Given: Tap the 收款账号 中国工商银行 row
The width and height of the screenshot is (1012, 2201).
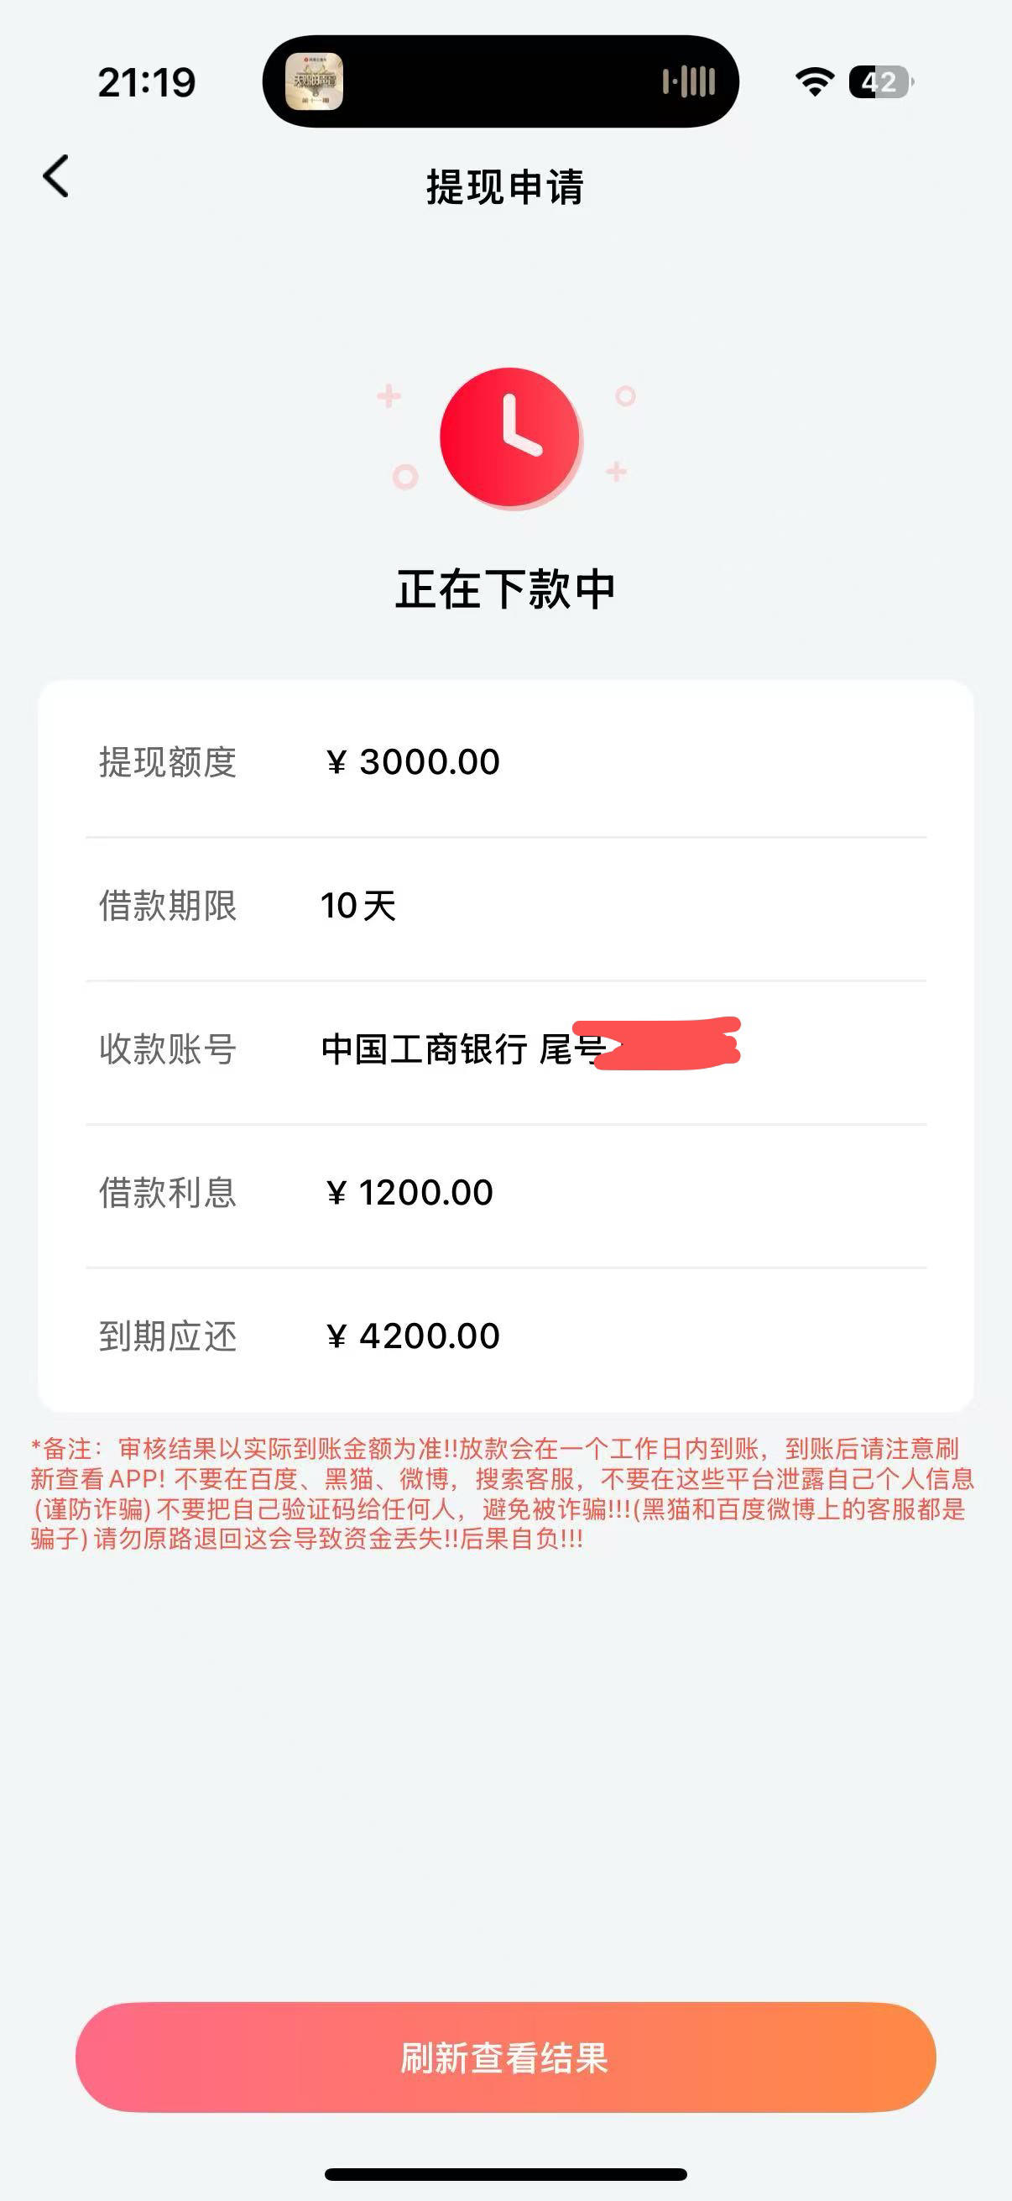Looking at the screenshot, I should click(x=505, y=1049).
